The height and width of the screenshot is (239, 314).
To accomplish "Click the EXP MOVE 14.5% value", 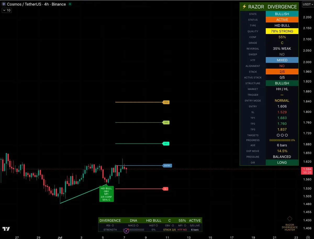I will [282, 151].
